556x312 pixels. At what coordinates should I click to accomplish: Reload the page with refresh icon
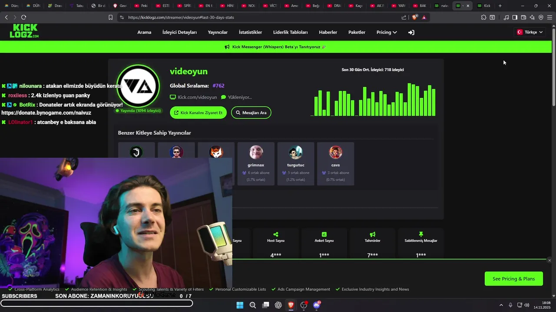[x=23, y=17]
